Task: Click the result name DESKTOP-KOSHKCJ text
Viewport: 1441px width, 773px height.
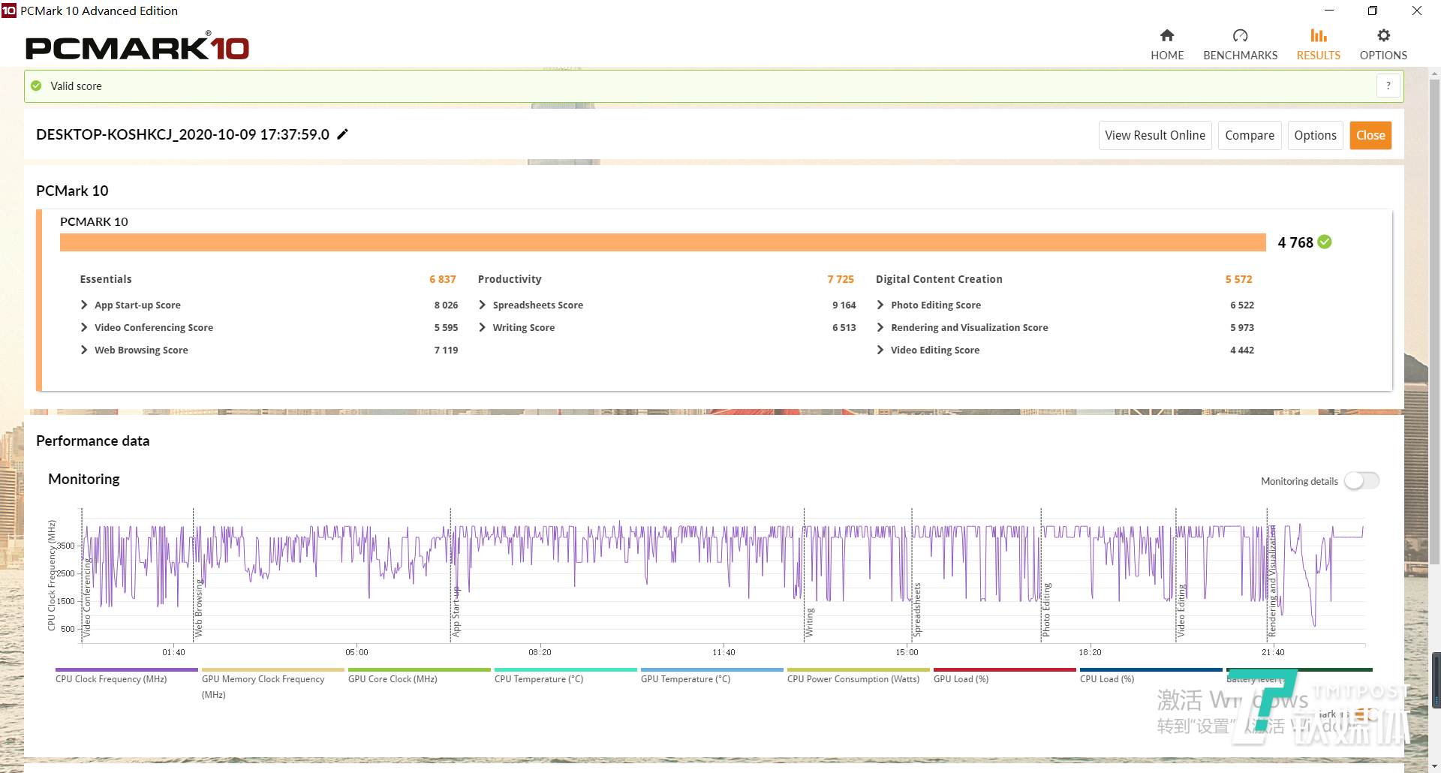Action: coord(182,134)
